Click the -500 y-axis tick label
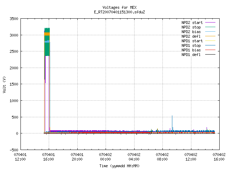Viewport: 226px width, 169px height. (x=14, y=150)
